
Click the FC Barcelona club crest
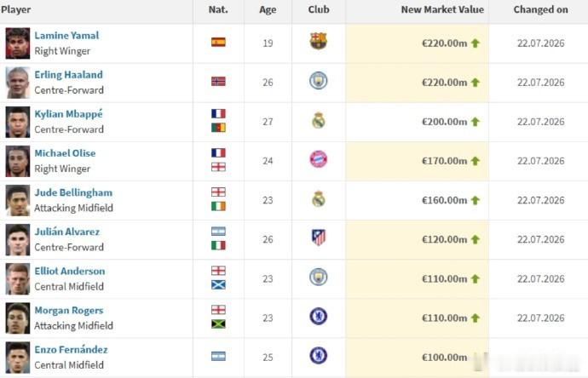click(x=319, y=41)
